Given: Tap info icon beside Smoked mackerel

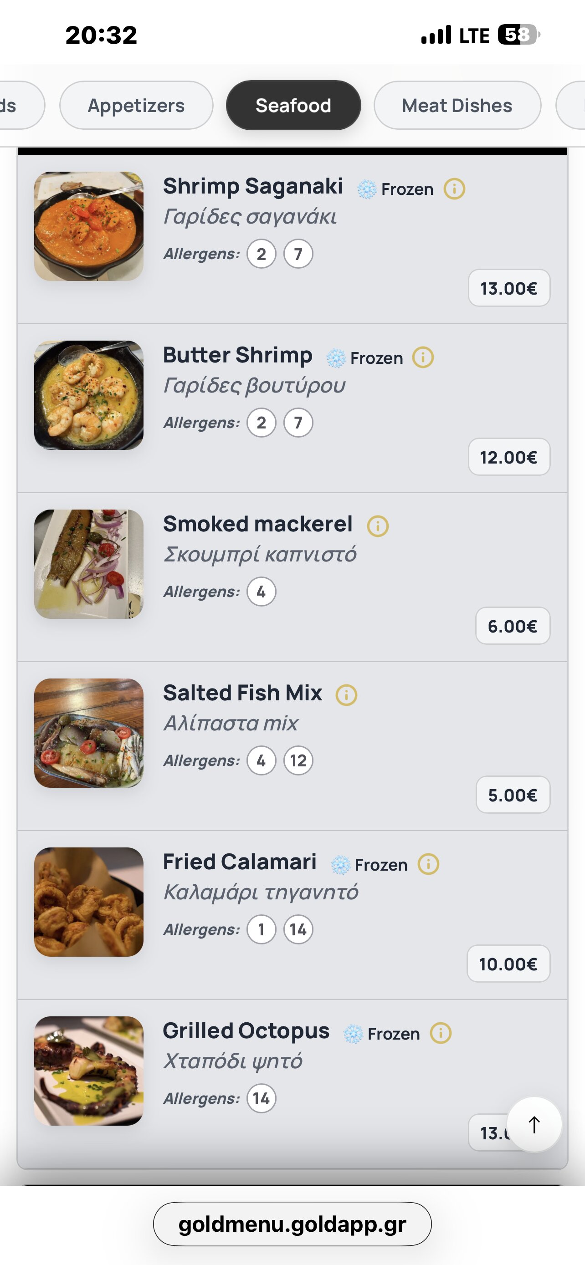Looking at the screenshot, I should 378,526.
